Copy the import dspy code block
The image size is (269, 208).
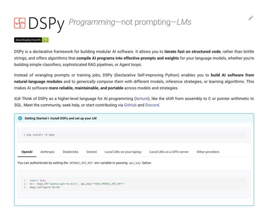pyautogui.click(x=243, y=182)
